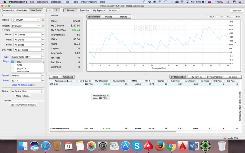Check the DON flag checkbox
Screen dimensions: 245x153
click(13, 65)
